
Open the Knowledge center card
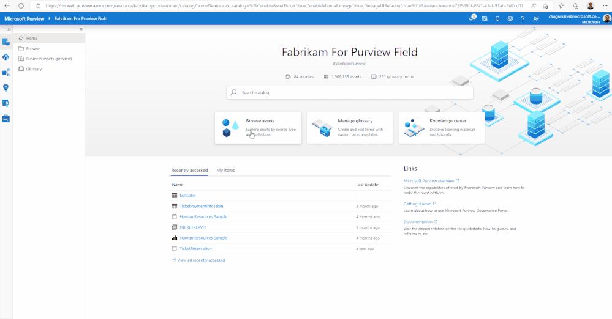(442, 128)
